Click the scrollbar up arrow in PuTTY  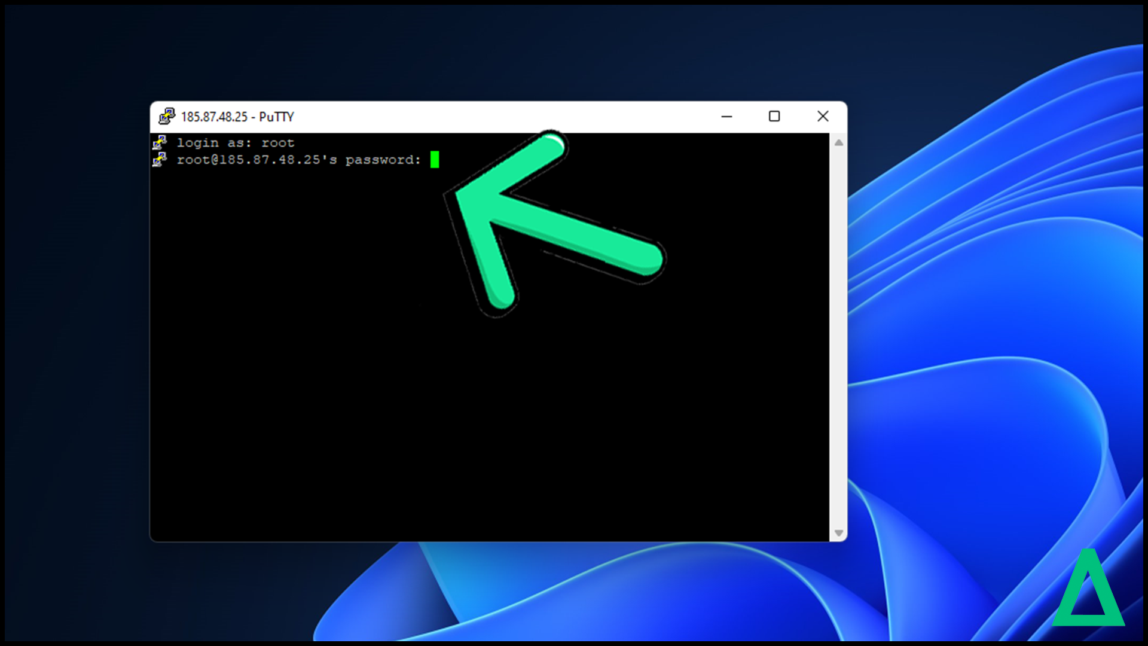click(x=838, y=143)
